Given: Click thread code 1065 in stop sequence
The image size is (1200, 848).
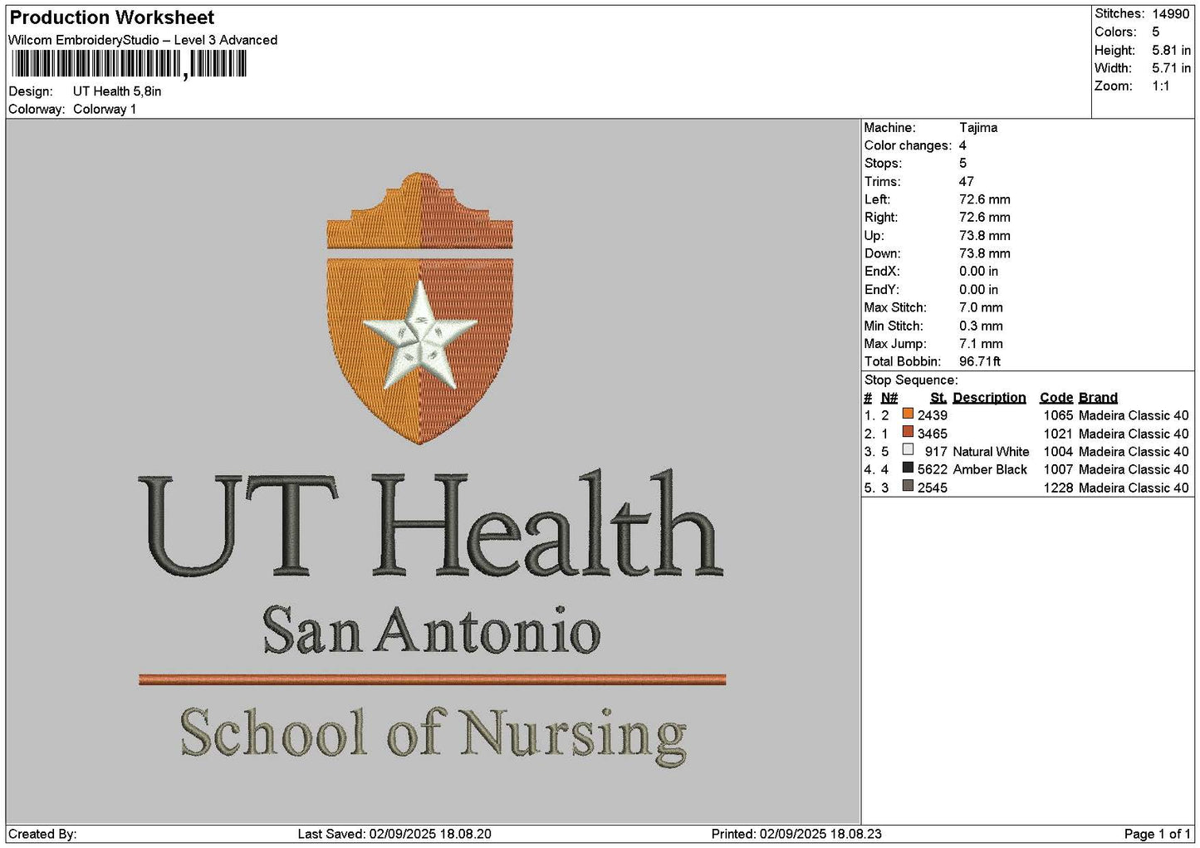Looking at the screenshot, I should pos(1058,415).
